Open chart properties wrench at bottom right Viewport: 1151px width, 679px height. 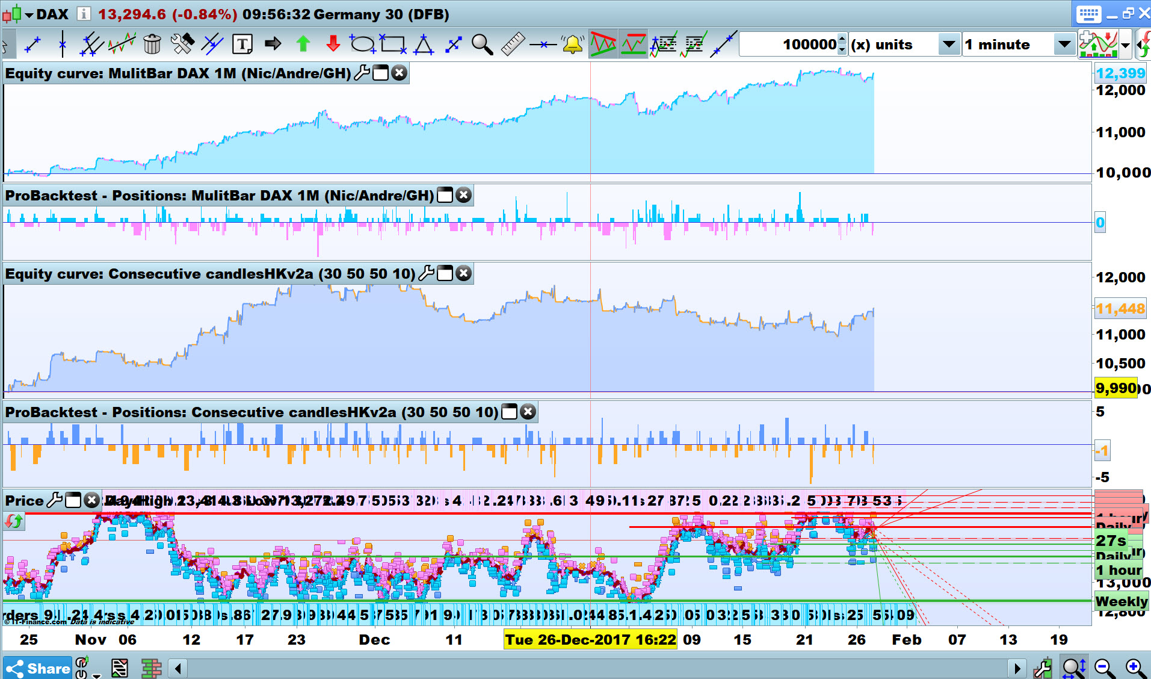point(1043,668)
